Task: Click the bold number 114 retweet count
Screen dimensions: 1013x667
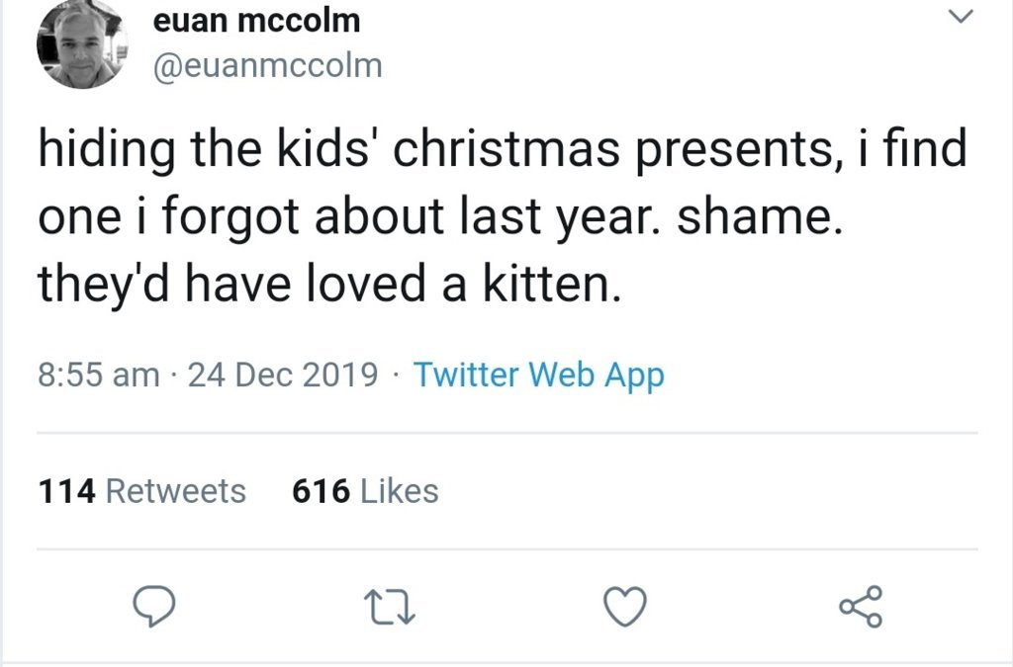Action: pyautogui.click(x=66, y=491)
